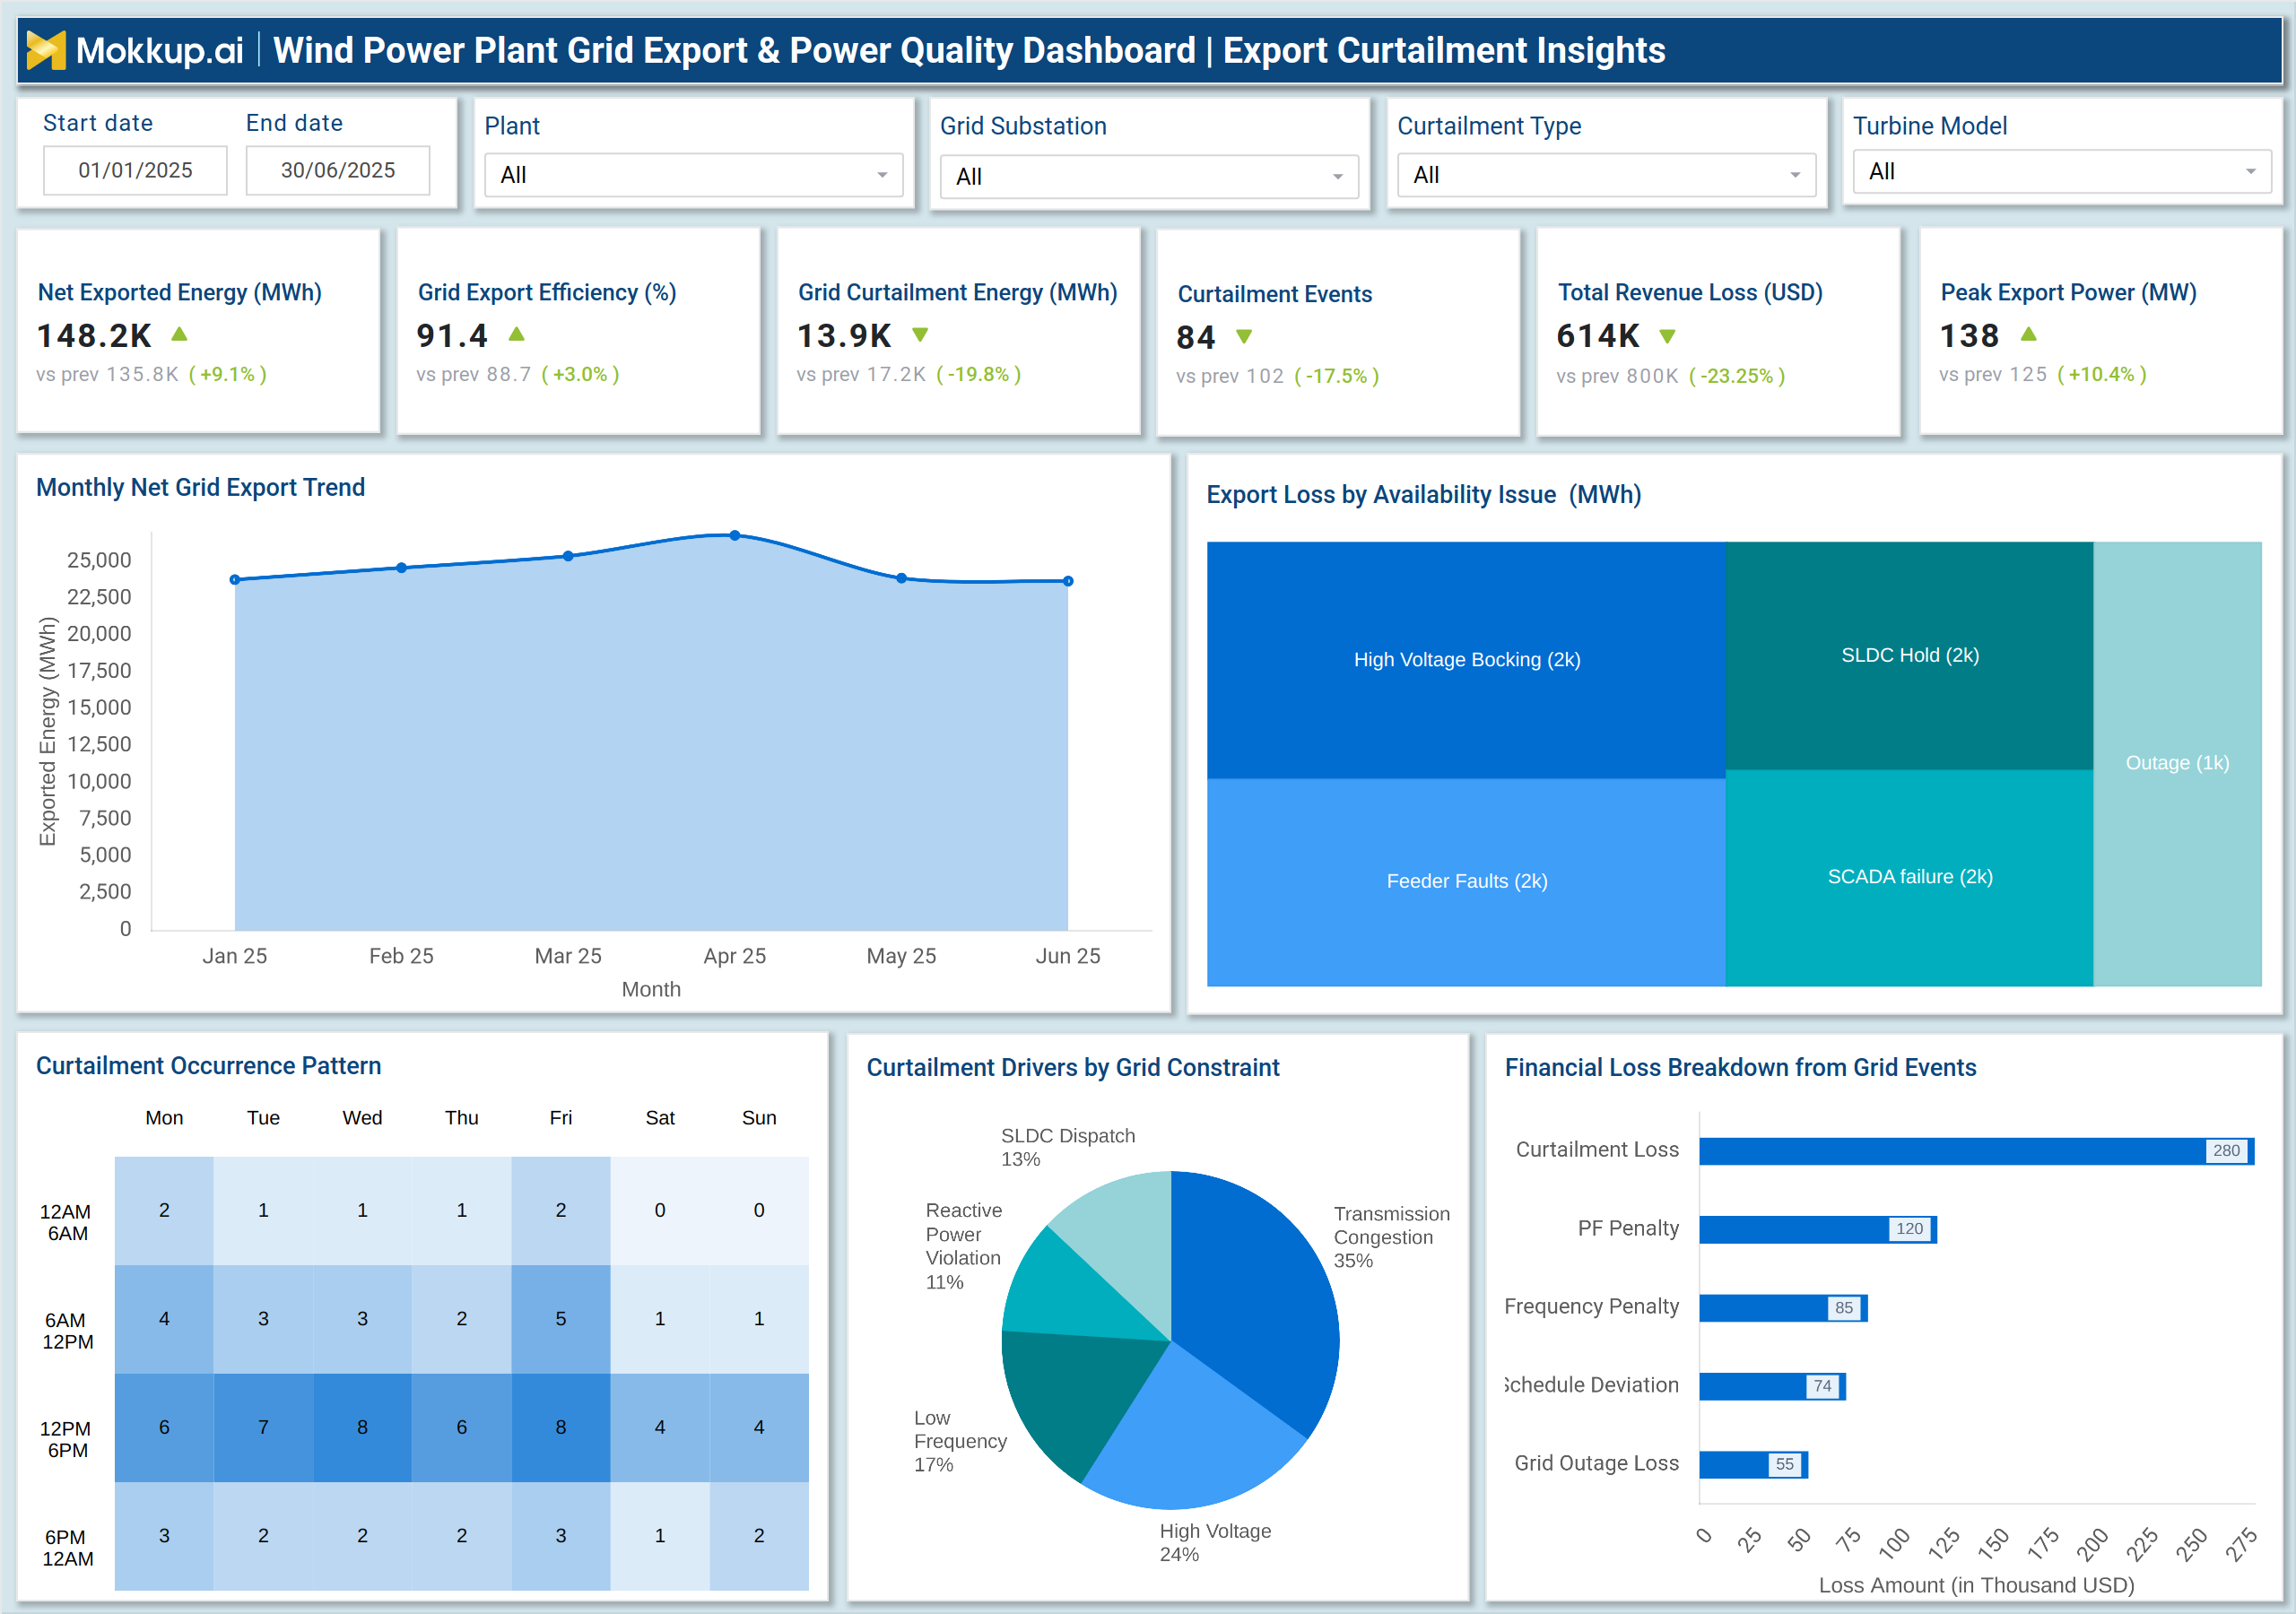The width and height of the screenshot is (2296, 1614).
Task: Select the SLDC Hold treemap tile
Action: click(x=1909, y=656)
